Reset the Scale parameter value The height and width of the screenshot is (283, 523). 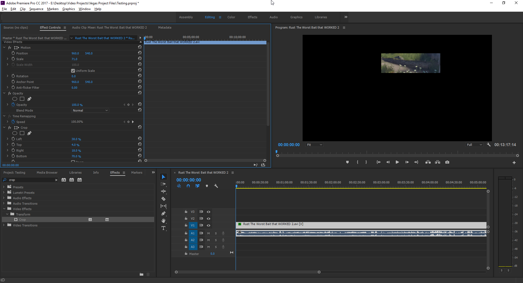coord(140,59)
